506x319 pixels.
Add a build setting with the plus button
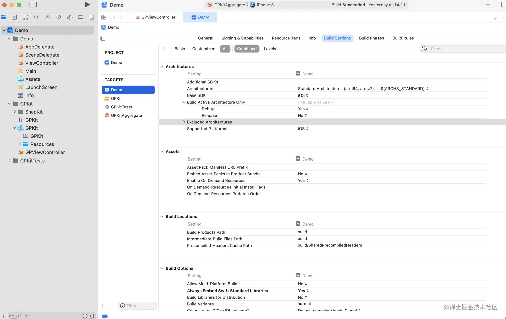click(164, 49)
